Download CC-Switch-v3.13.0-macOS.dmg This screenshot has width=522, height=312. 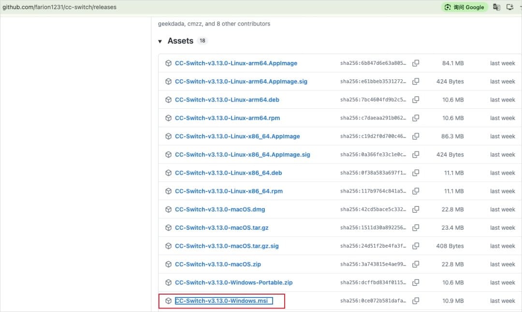pyautogui.click(x=220, y=209)
